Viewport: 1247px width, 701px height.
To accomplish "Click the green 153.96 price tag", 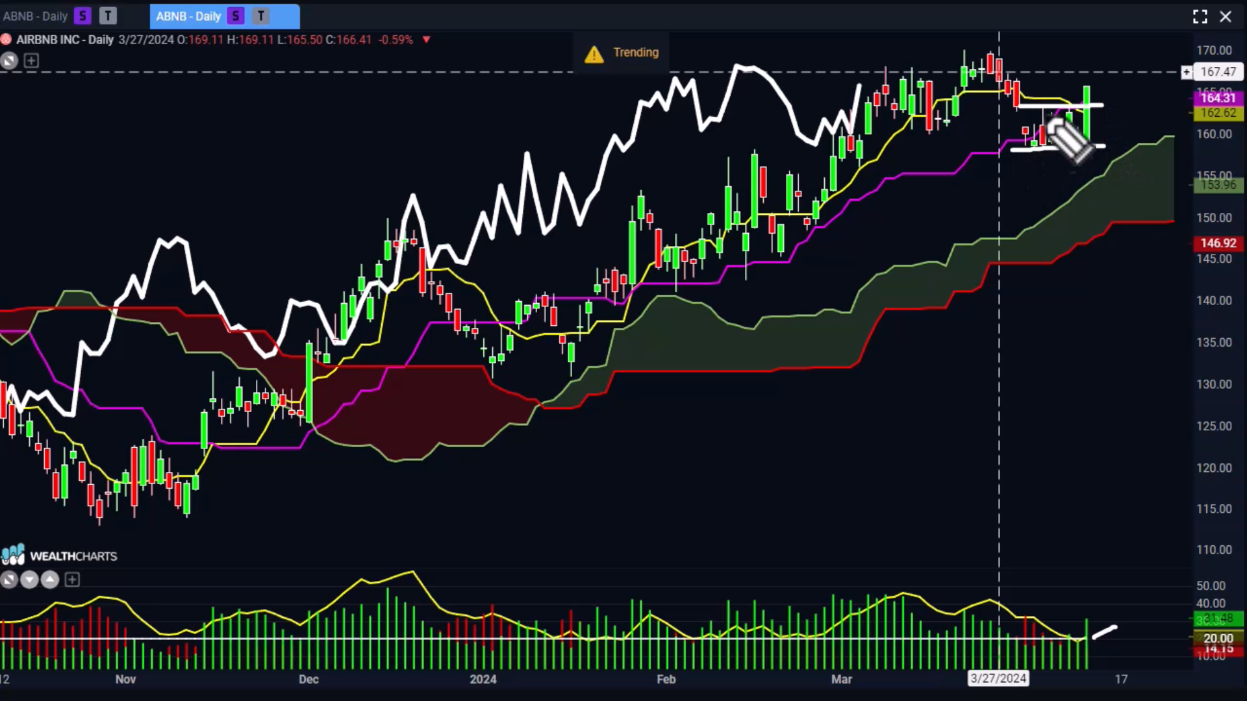I will click(1218, 185).
